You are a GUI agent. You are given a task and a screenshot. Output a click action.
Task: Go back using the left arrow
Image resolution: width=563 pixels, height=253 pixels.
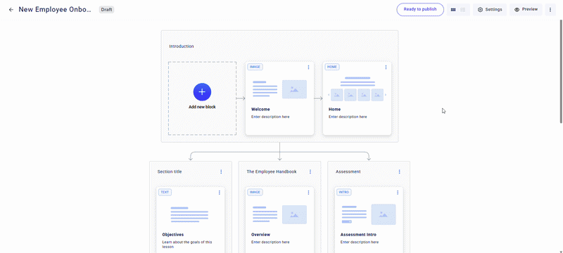[x=11, y=10]
